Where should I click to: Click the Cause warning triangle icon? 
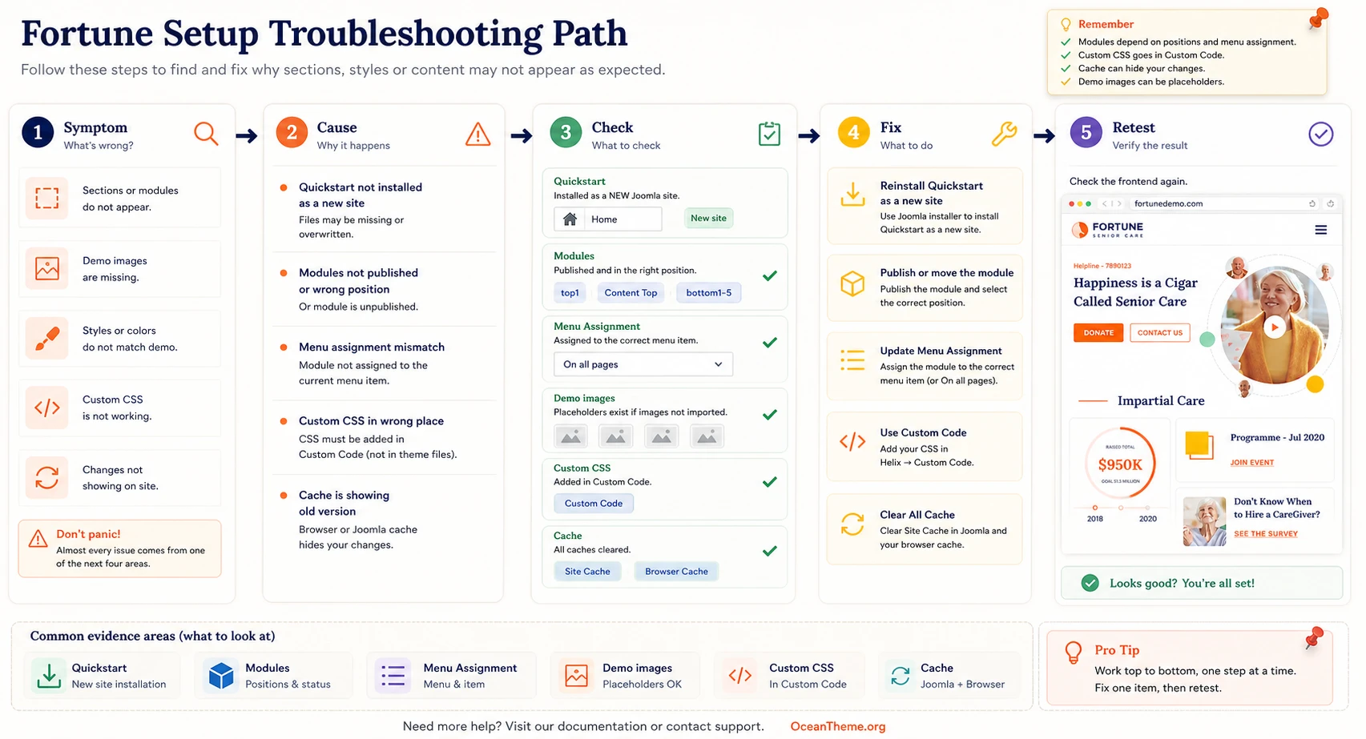[x=477, y=134]
